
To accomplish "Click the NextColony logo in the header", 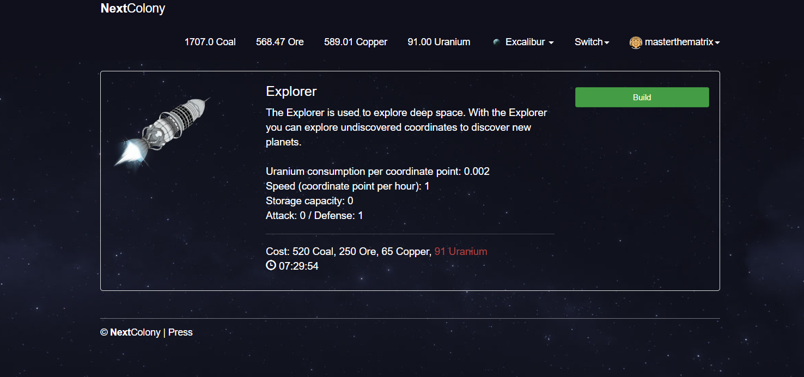I will tap(133, 9).
